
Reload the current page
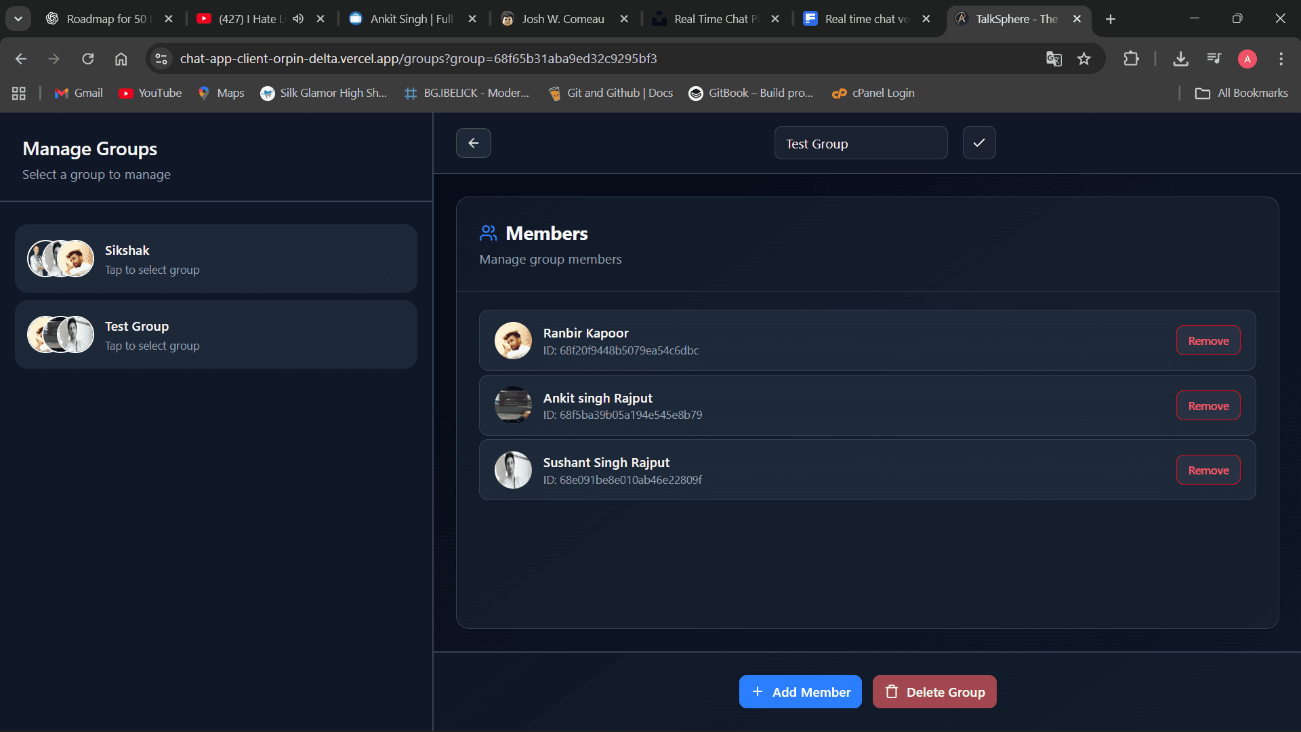(x=88, y=59)
